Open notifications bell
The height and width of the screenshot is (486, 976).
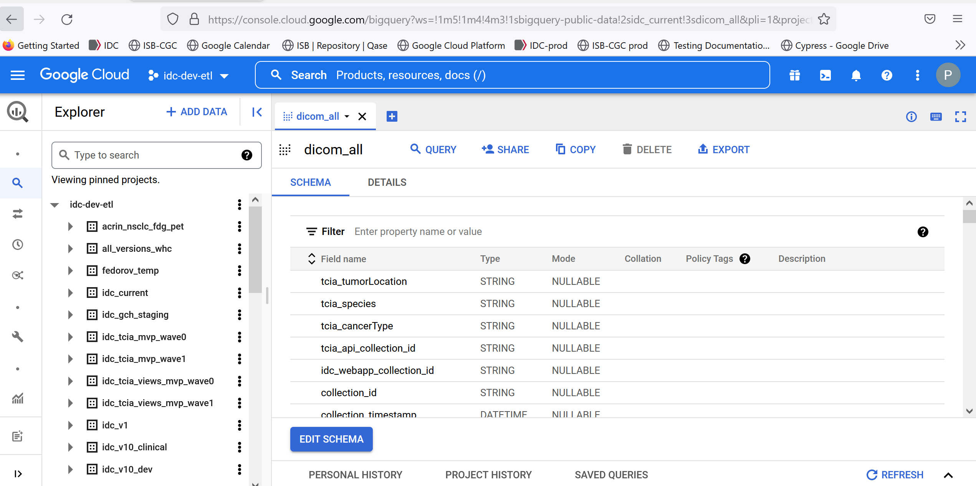coord(856,75)
